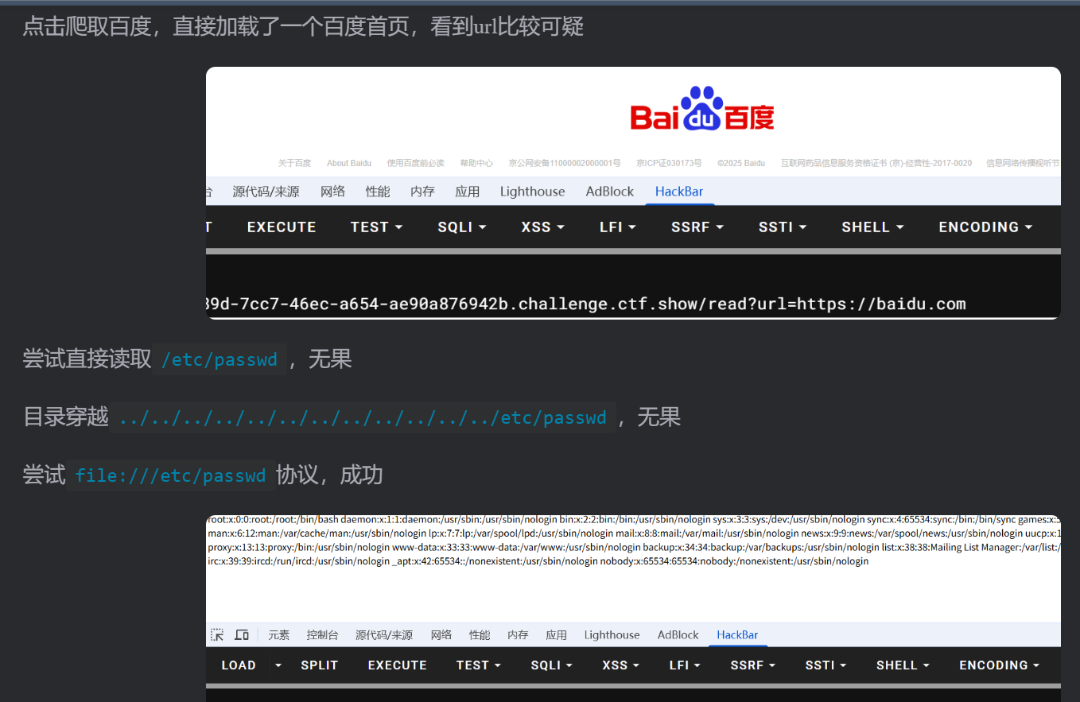Open the LOAD dropdown arrow in HackBar

(278, 665)
